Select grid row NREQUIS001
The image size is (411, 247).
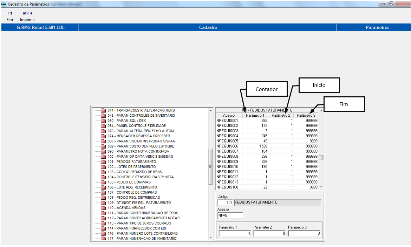click(267, 121)
